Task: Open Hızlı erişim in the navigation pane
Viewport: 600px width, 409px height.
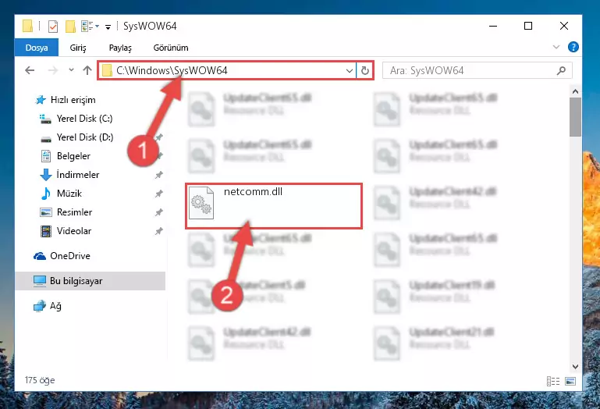Action: tap(73, 100)
